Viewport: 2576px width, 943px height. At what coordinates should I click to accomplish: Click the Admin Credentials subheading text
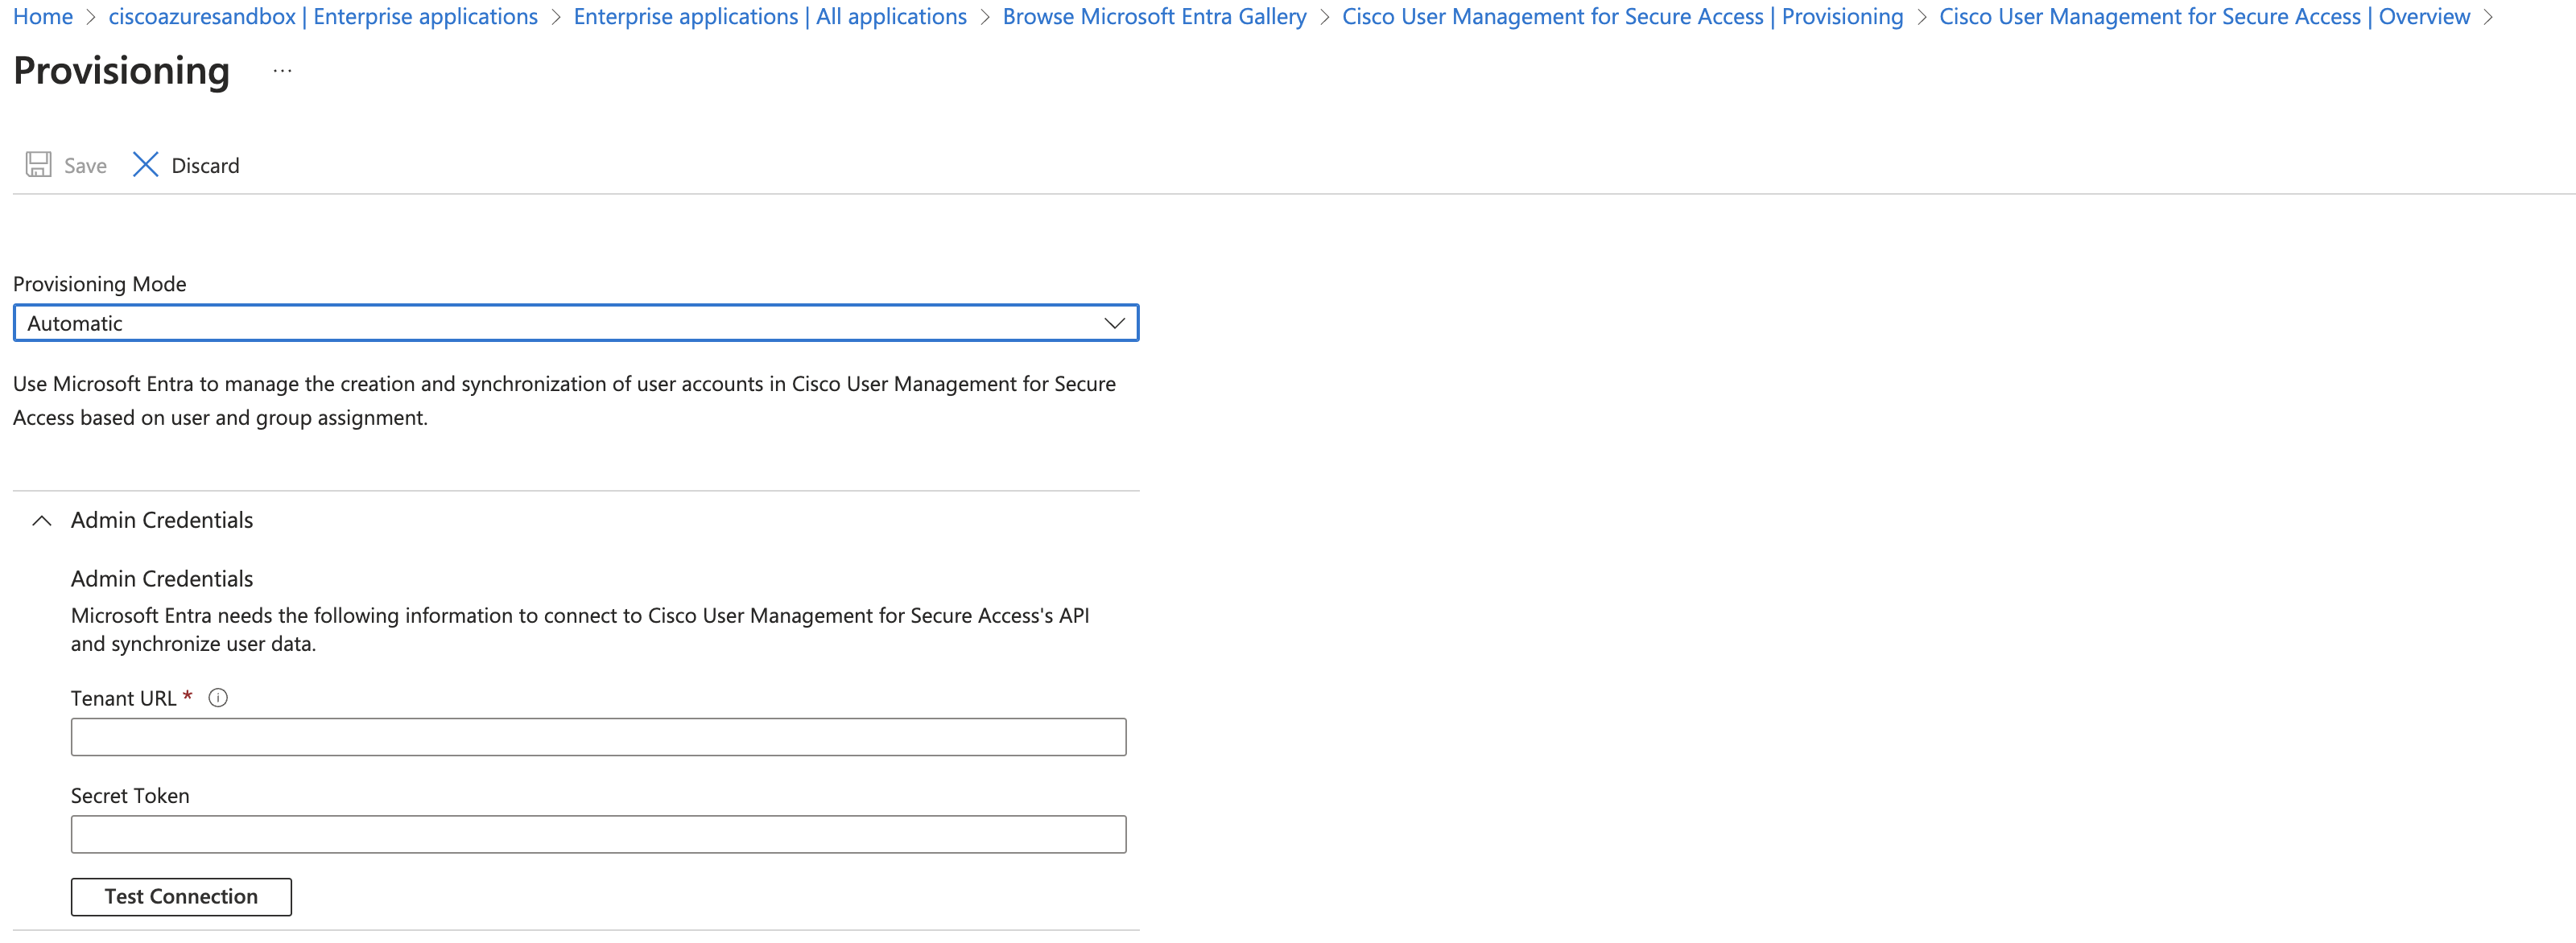tap(162, 579)
